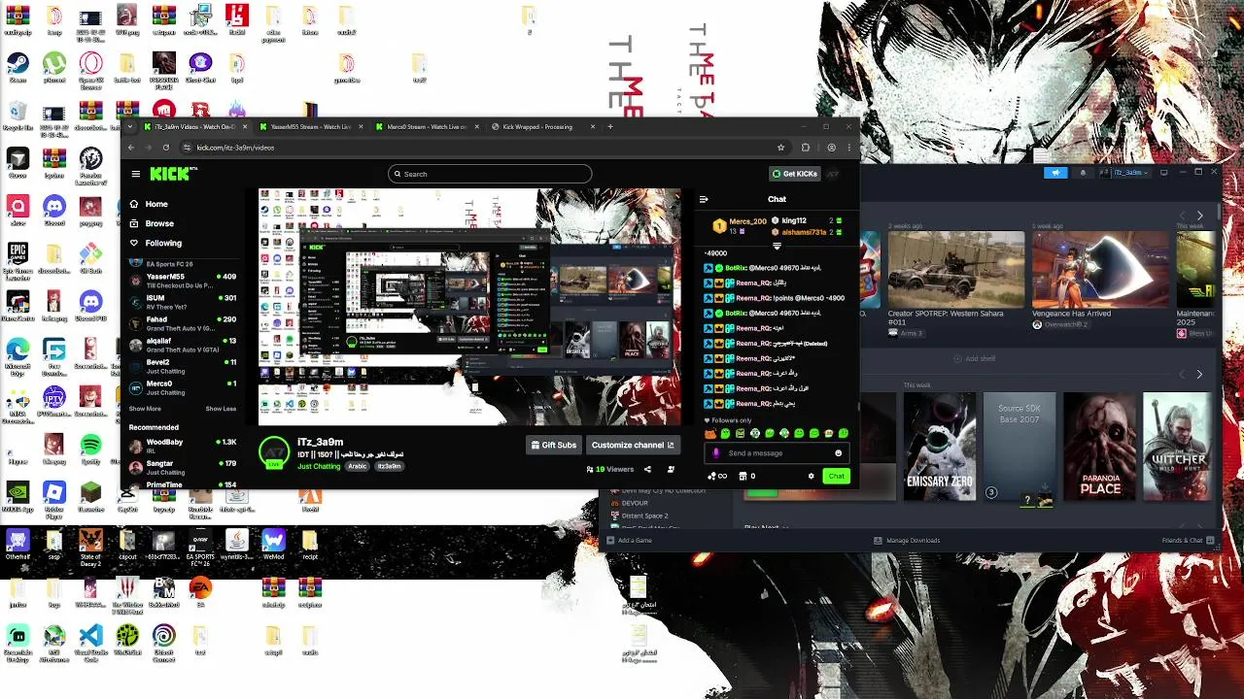
Task: Open Source SDK Base 2007 in Steam
Action: point(1019,447)
